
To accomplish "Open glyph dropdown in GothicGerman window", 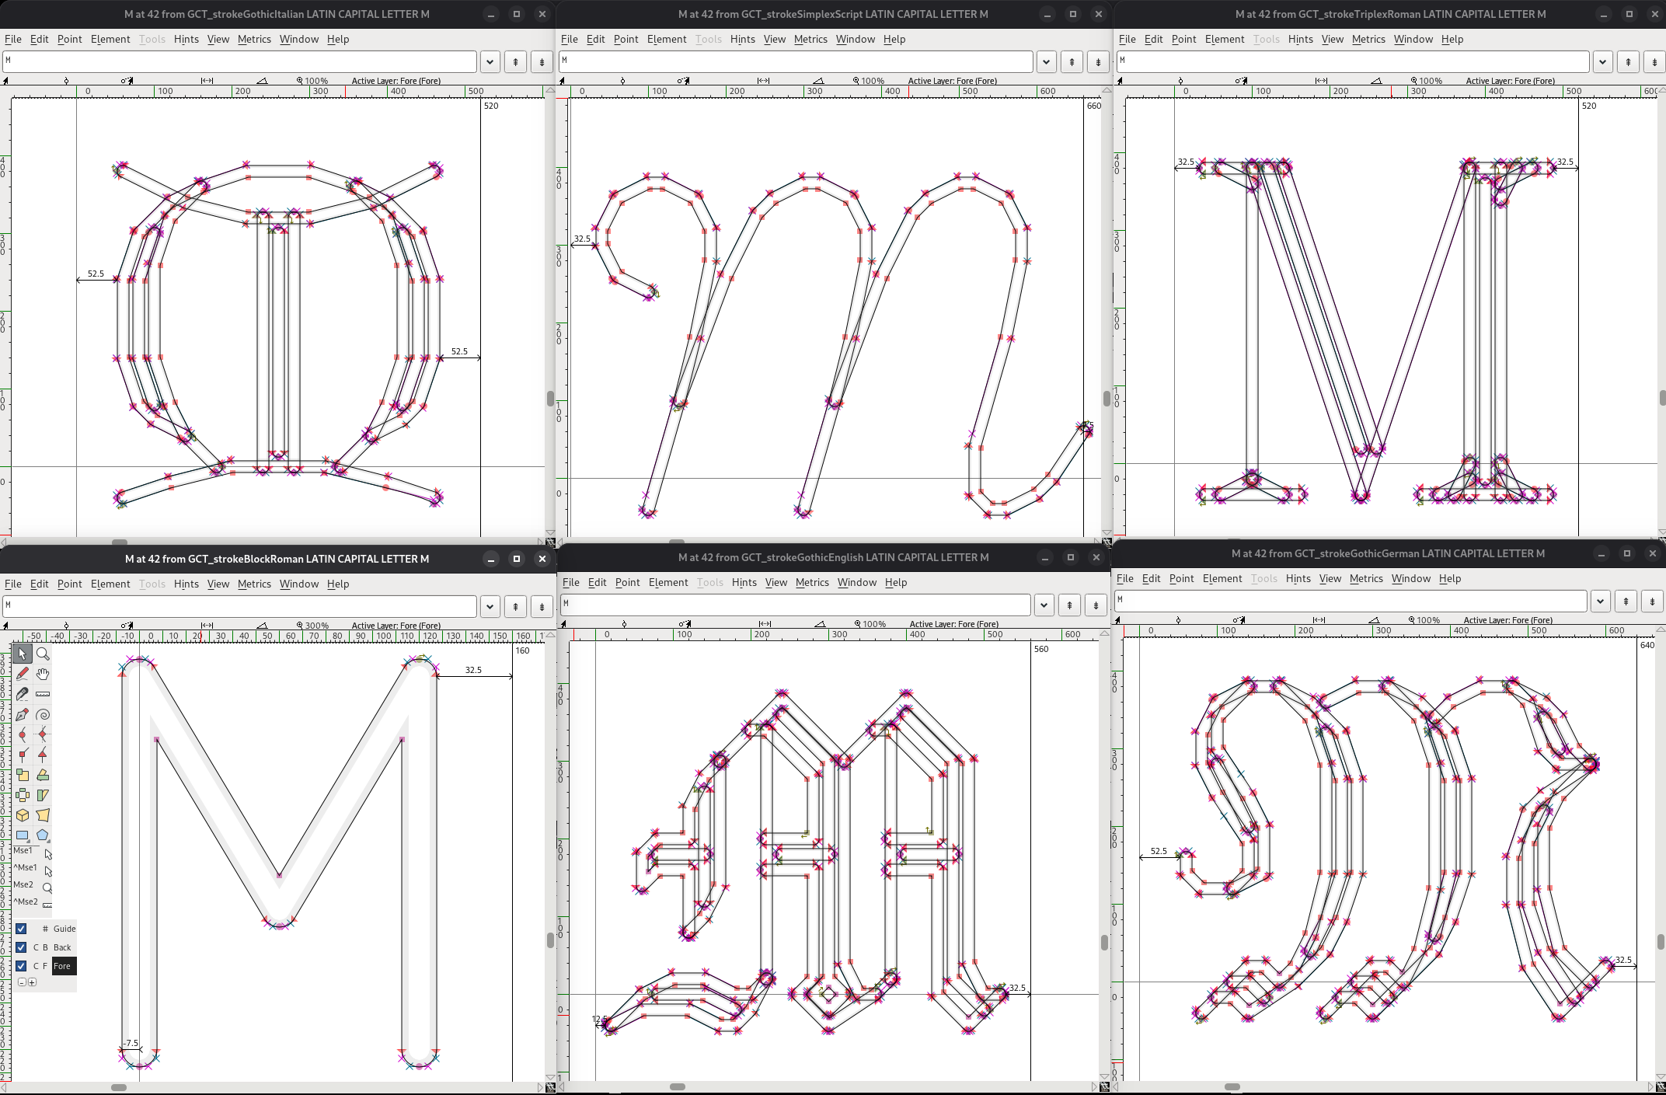I will [x=1600, y=601].
